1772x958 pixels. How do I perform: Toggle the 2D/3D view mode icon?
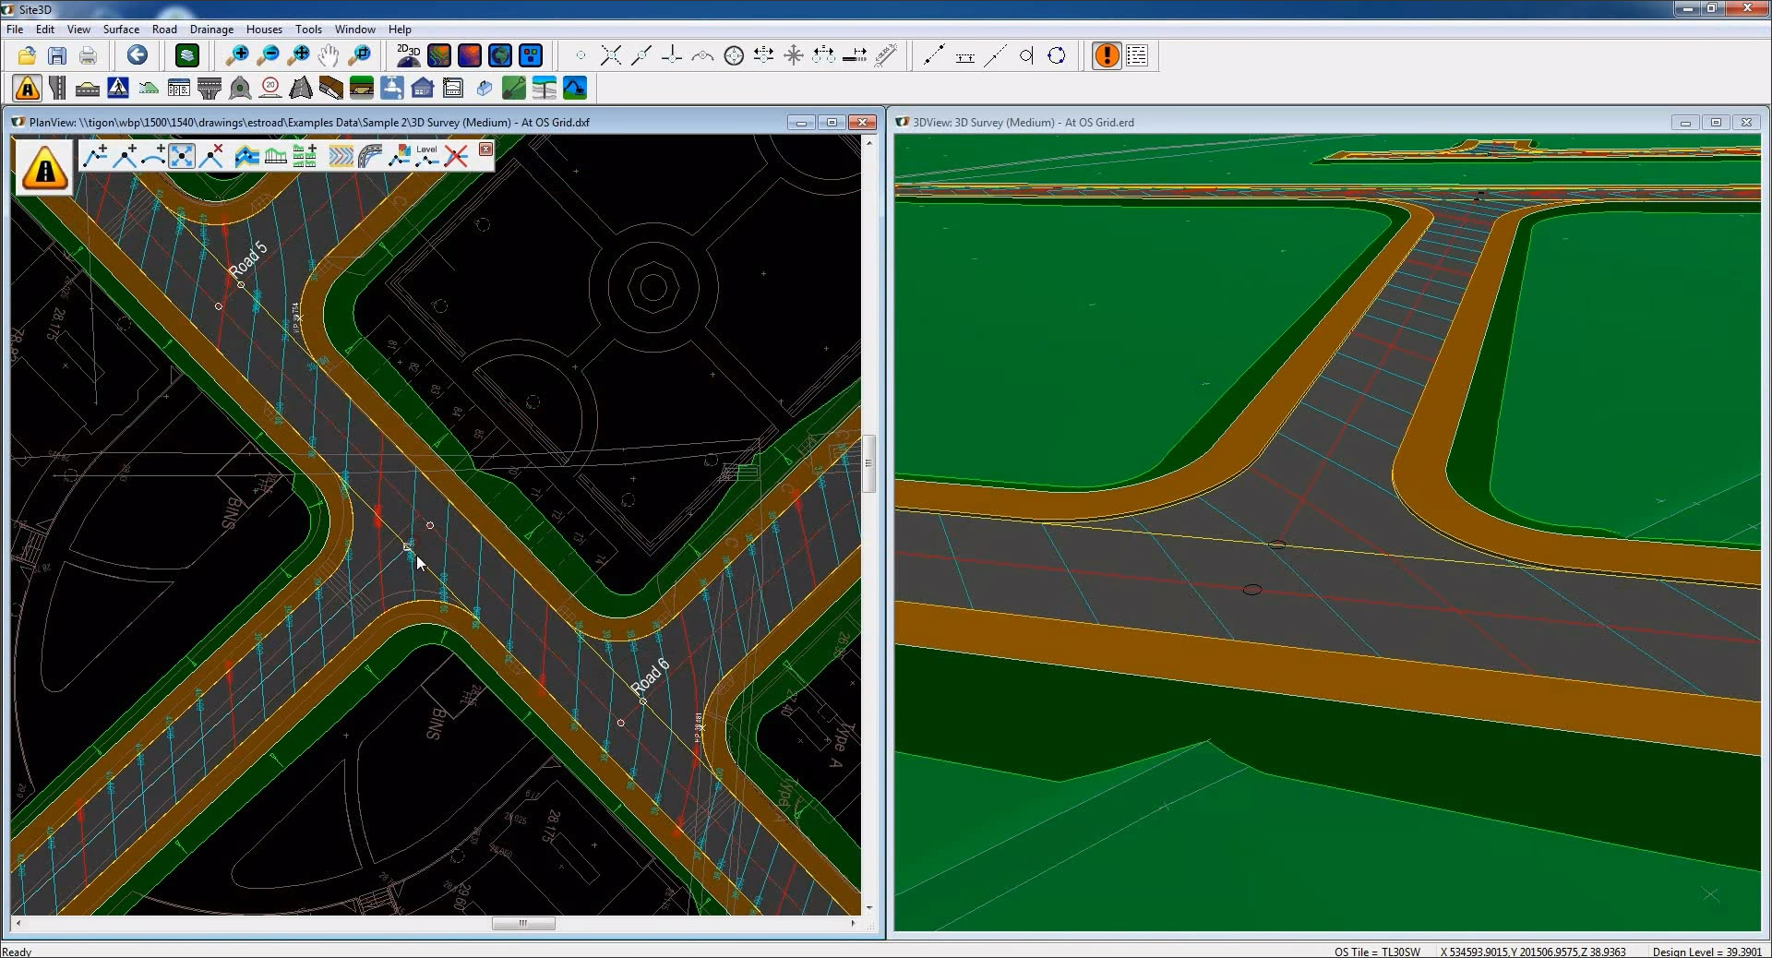pos(408,55)
